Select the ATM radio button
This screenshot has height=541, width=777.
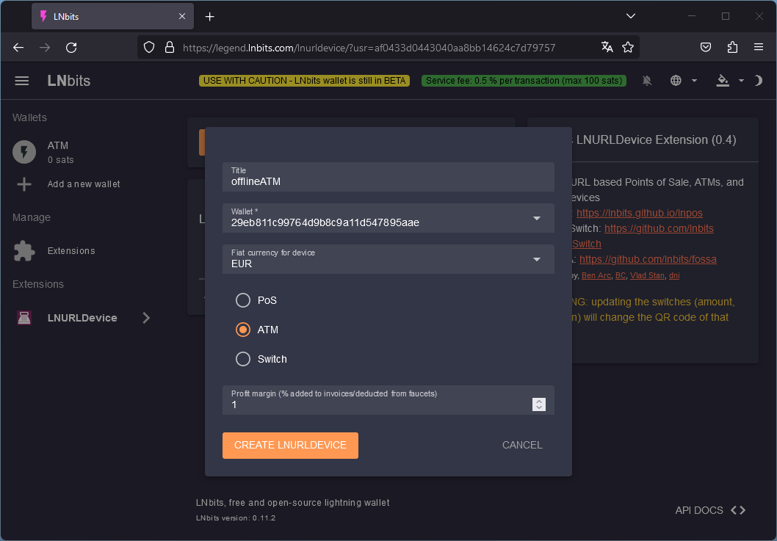coord(243,330)
